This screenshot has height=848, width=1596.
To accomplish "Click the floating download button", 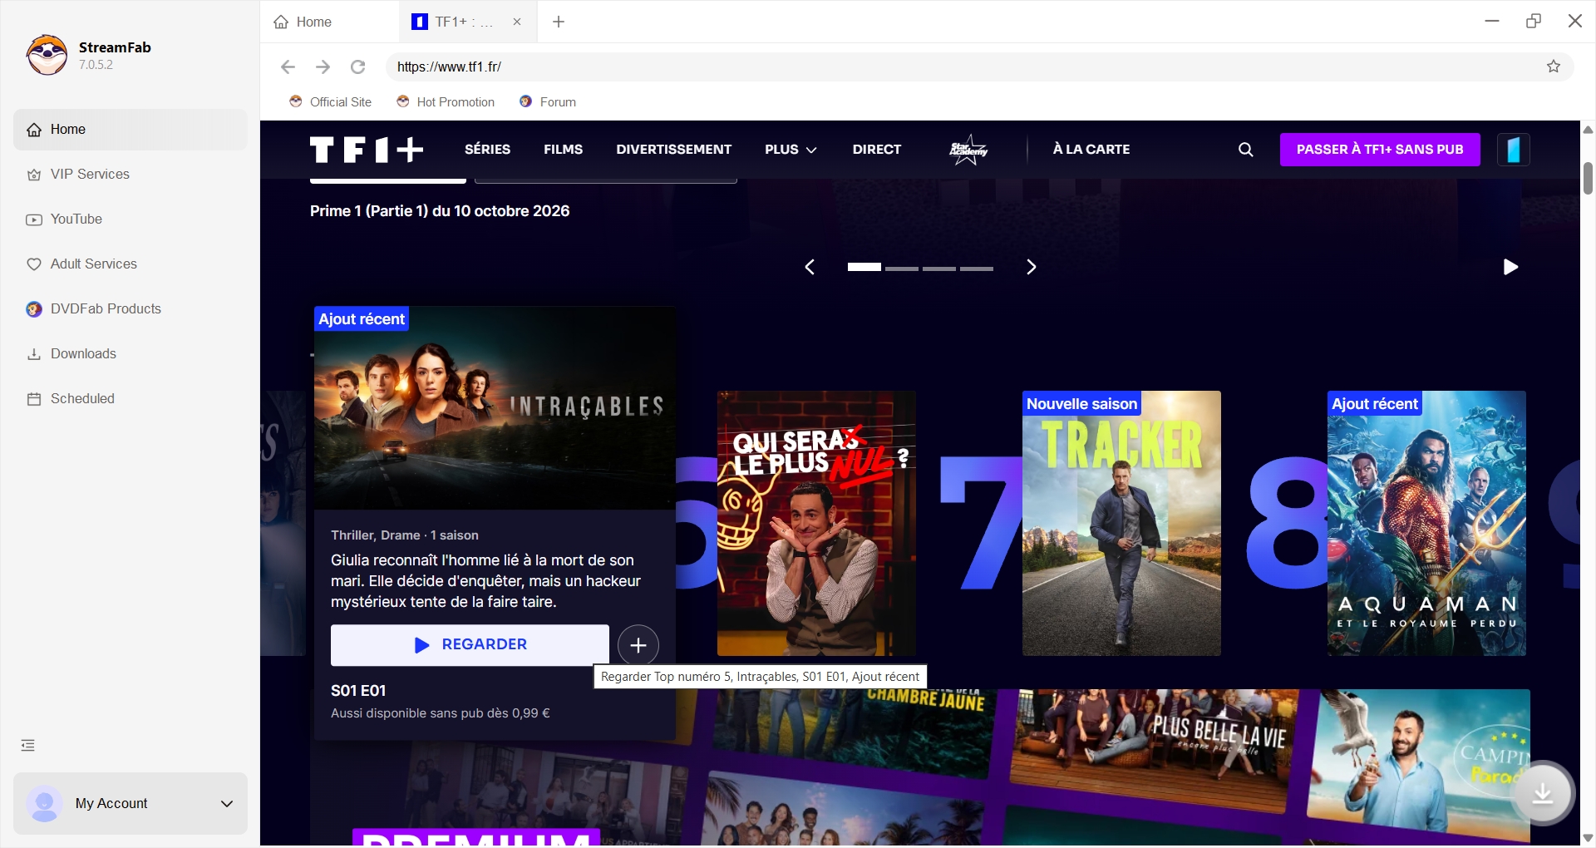I will (1543, 794).
